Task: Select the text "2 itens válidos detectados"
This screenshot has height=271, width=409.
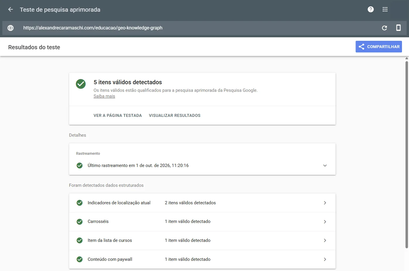Action: coord(190,203)
